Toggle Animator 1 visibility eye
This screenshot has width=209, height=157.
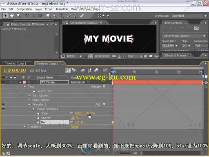(x=3, y=104)
